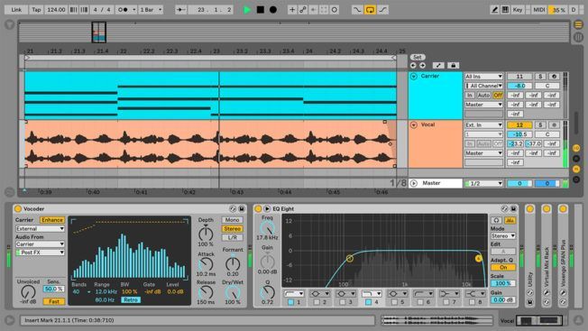Click MIDI Arrangement Overdub plus icon
The image size is (588, 331).
coord(292,10)
